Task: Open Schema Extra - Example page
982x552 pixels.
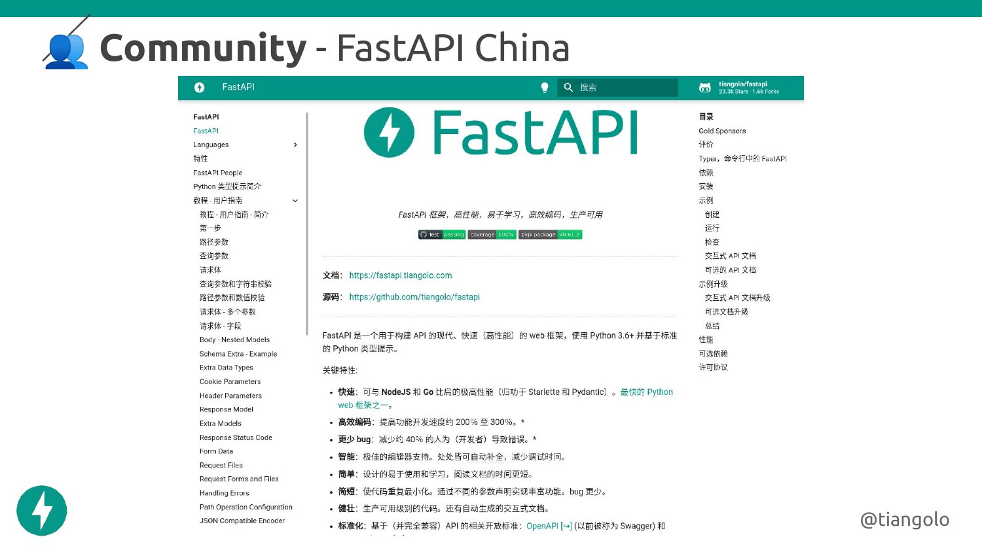Action: coord(238,354)
